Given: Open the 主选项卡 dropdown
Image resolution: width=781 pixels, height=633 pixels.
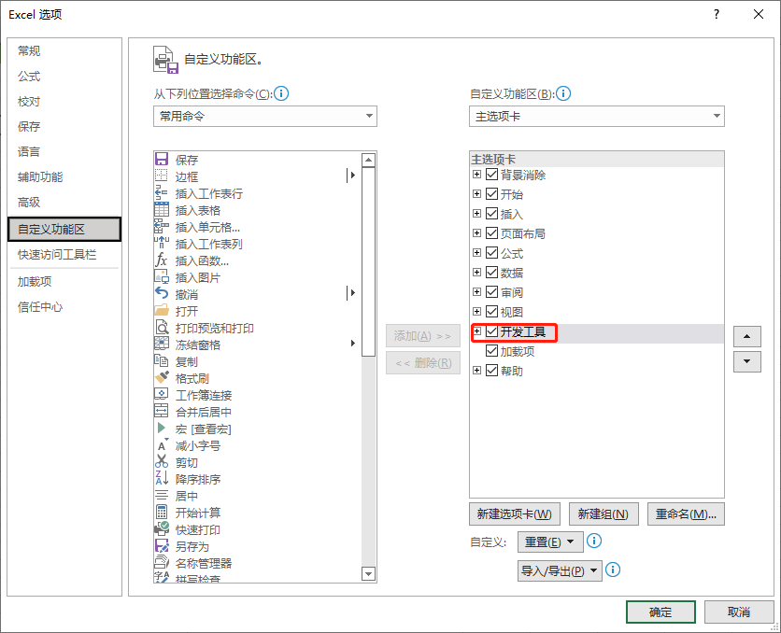Looking at the screenshot, I should pos(597,116).
